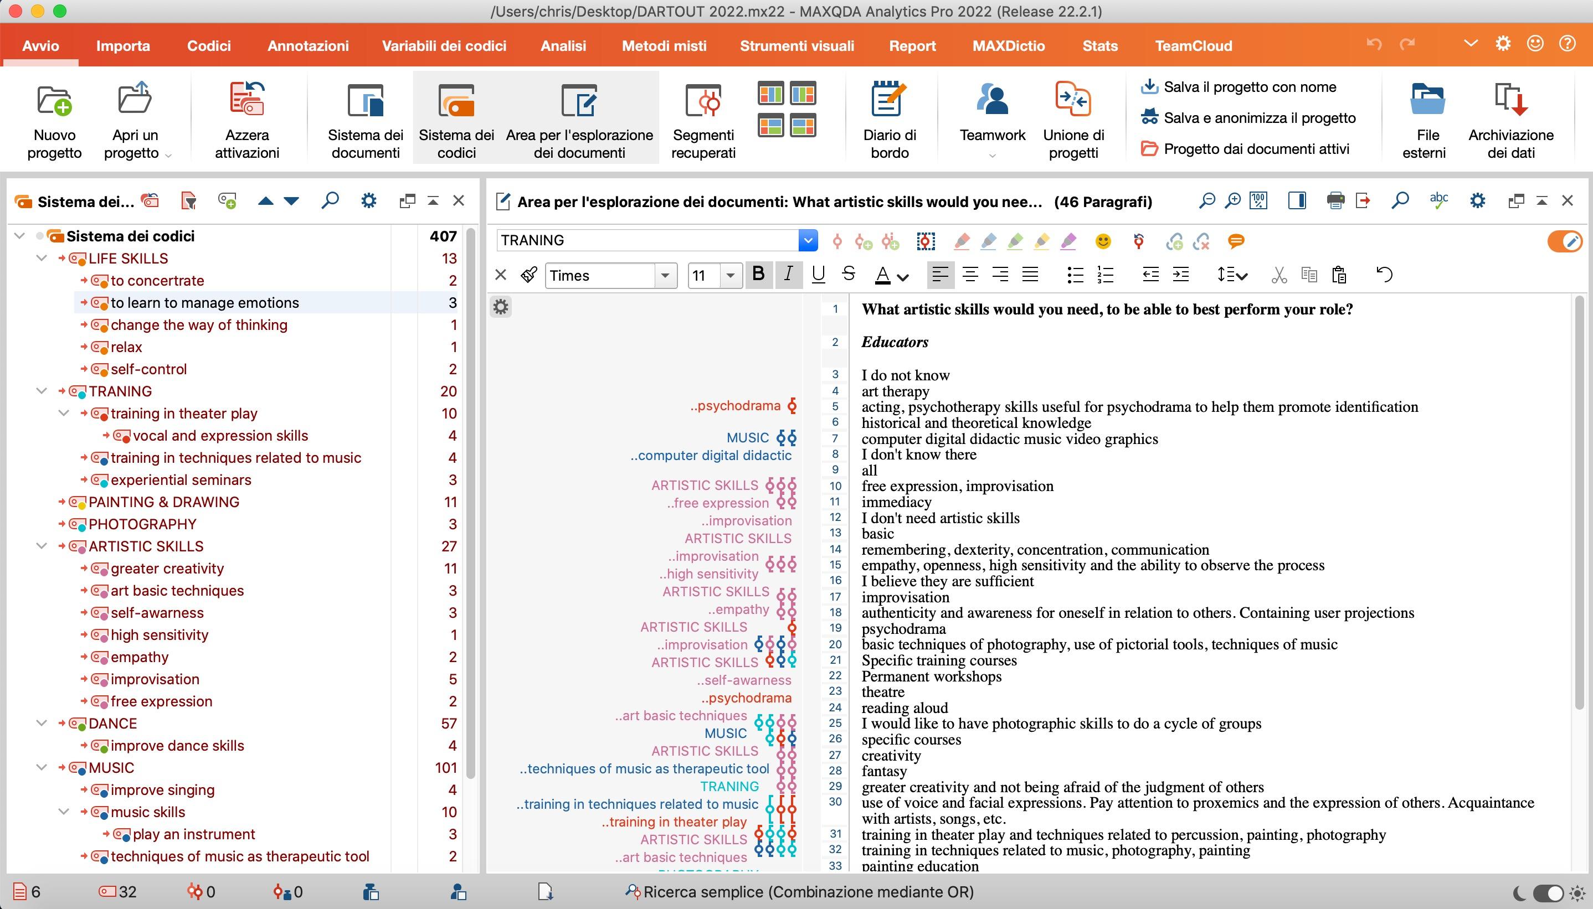Click Progetto dai documenti attivi

tap(1256, 148)
